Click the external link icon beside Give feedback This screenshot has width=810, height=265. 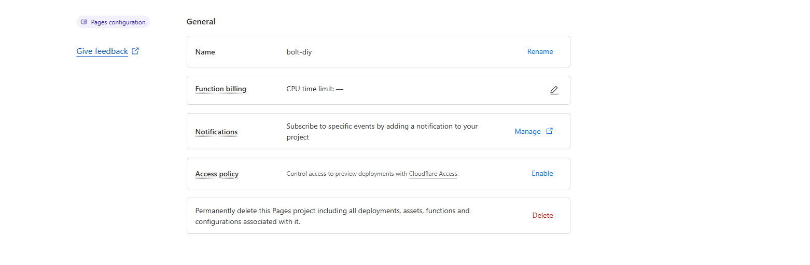pos(135,51)
